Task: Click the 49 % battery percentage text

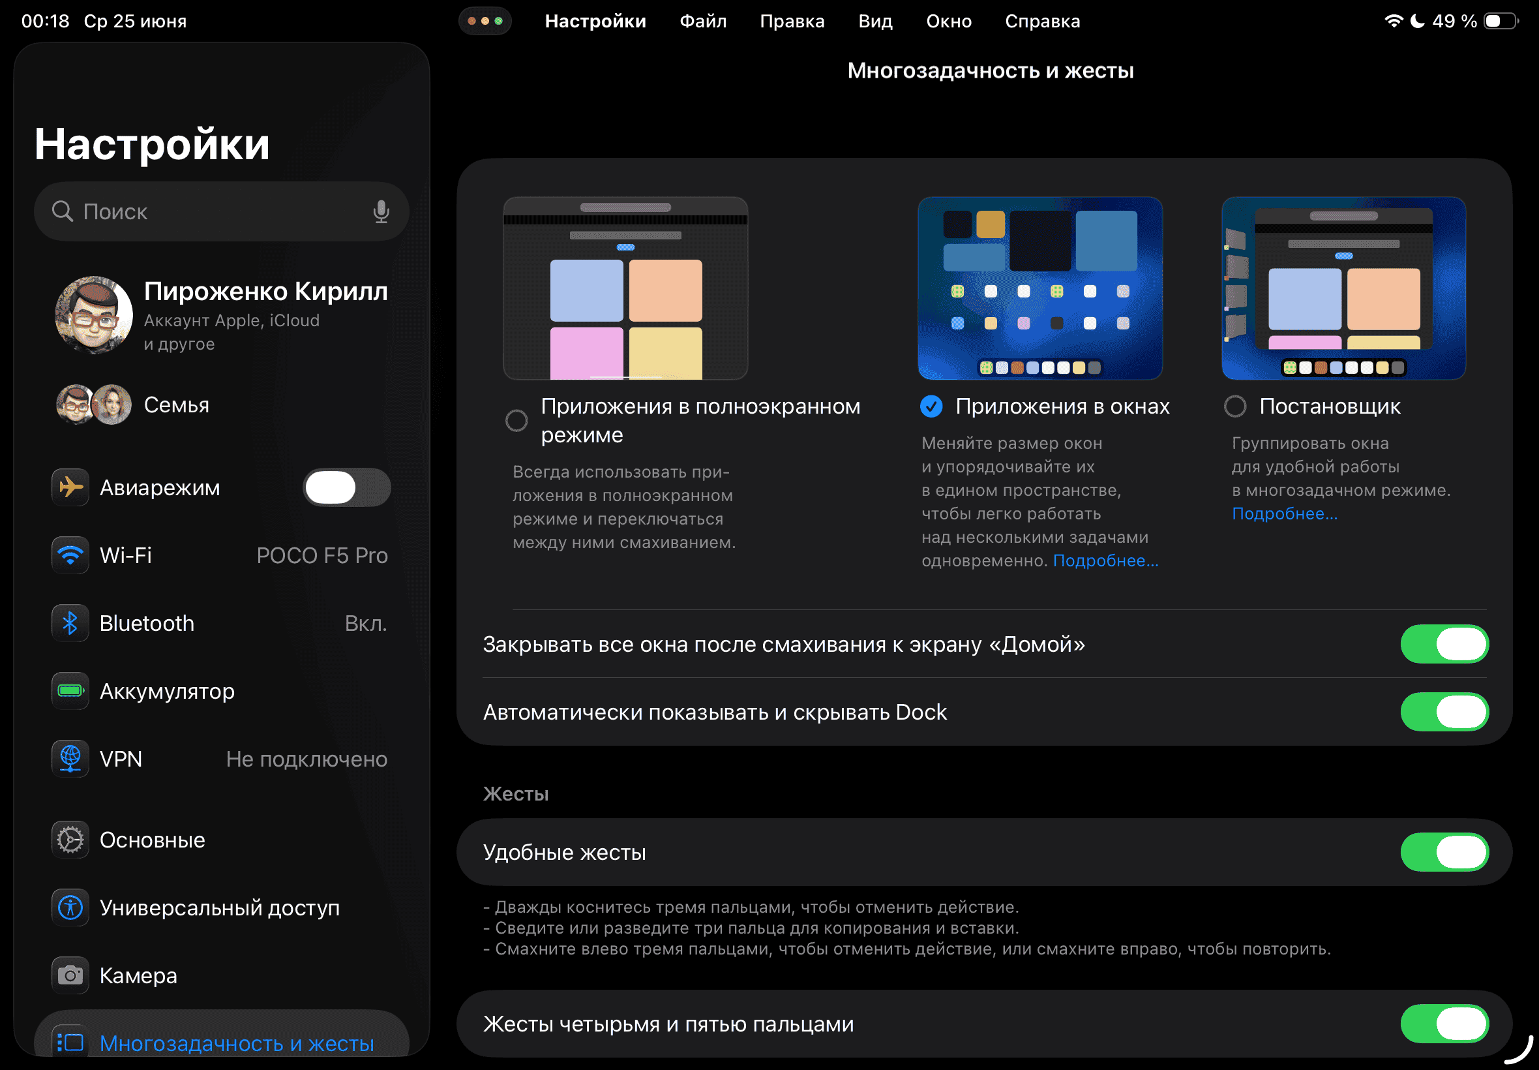Action: pyautogui.click(x=1455, y=21)
